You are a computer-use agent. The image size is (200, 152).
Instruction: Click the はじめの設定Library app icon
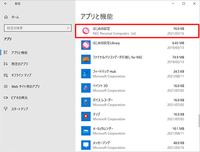(86, 45)
